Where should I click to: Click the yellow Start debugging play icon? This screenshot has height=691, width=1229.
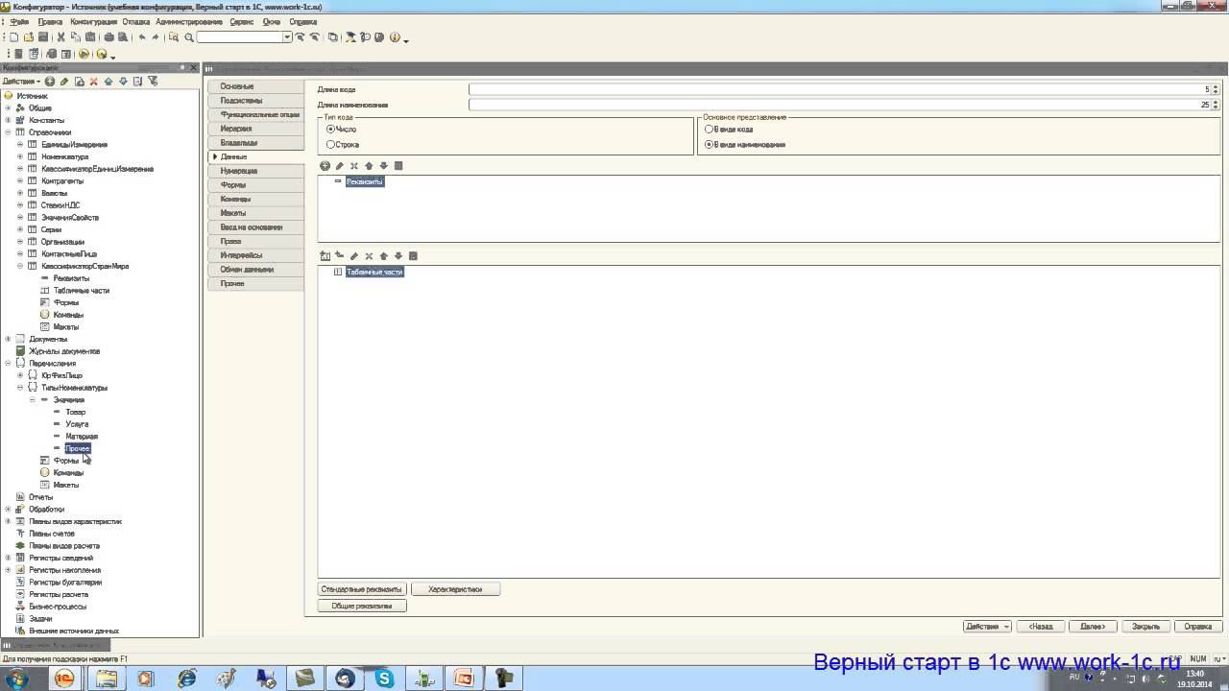point(84,54)
